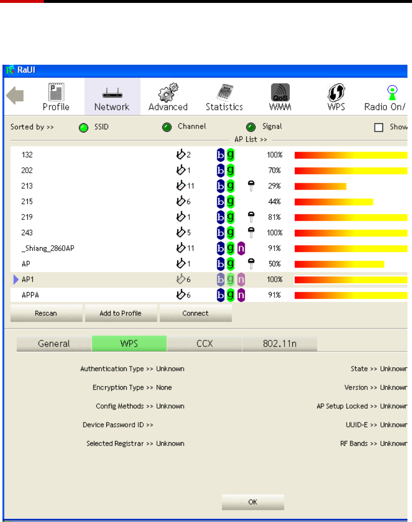Open the WPS icon in toolbar
This screenshot has width=412, height=522.
[336, 92]
